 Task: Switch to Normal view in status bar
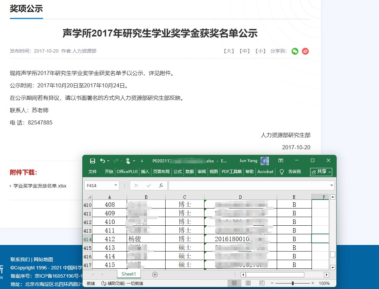click(234, 283)
